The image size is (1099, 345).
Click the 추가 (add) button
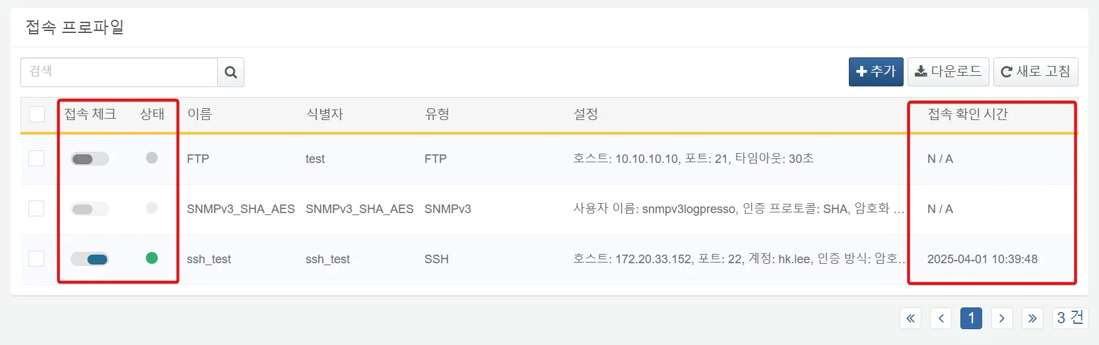(x=875, y=72)
